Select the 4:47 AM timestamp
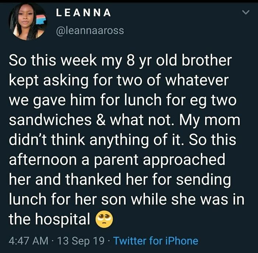 28,241
